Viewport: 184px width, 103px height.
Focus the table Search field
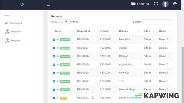click(x=158, y=22)
